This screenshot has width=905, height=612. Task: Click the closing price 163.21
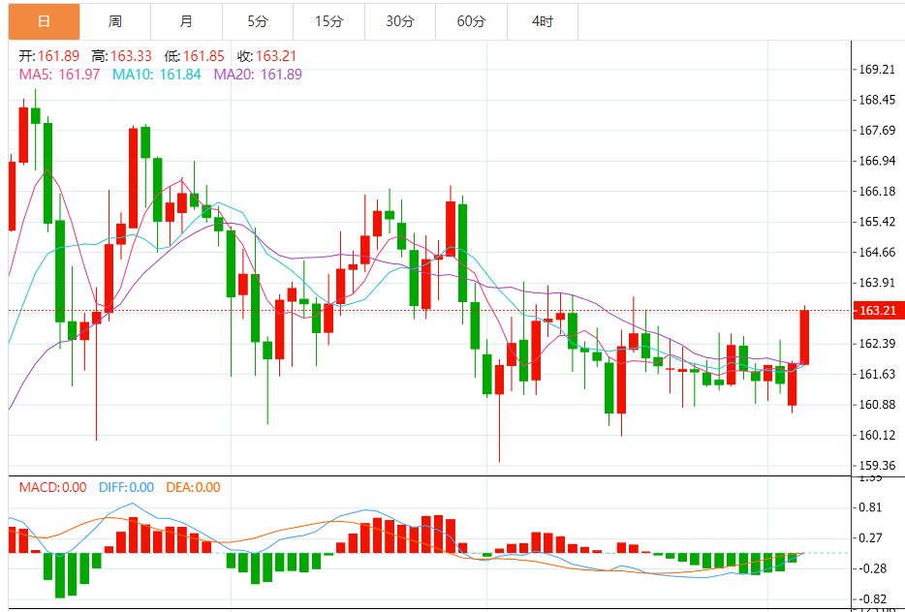(276, 56)
